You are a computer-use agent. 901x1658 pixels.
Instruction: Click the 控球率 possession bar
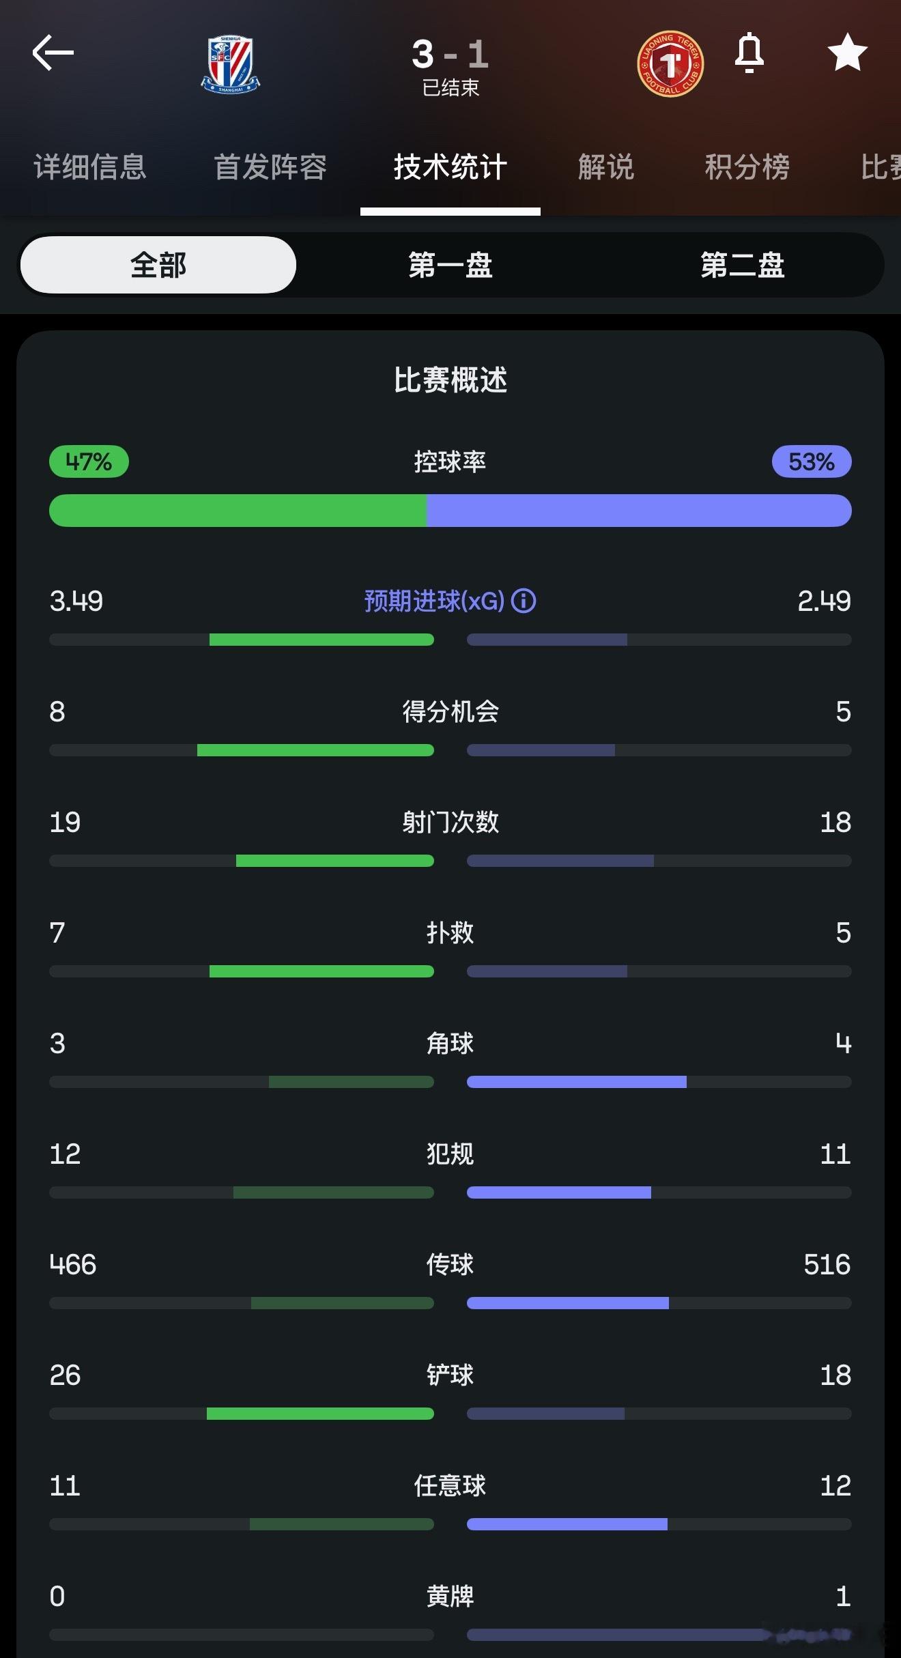[450, 510]
